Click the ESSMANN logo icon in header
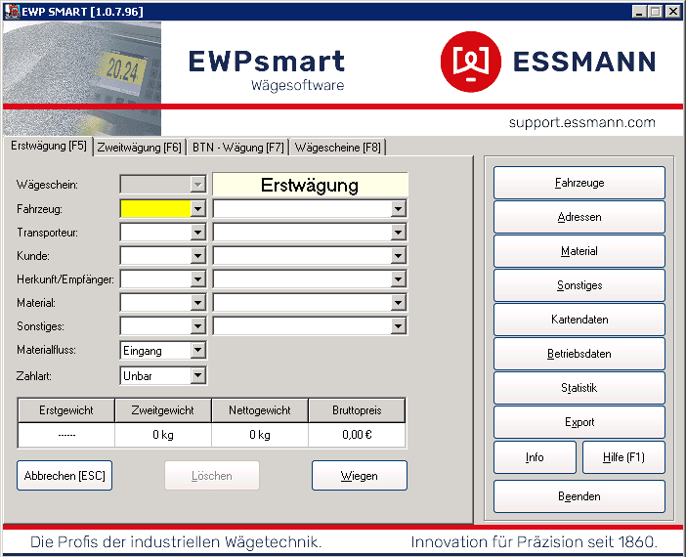This screenshot has height=557, width=686. (470, 63)
